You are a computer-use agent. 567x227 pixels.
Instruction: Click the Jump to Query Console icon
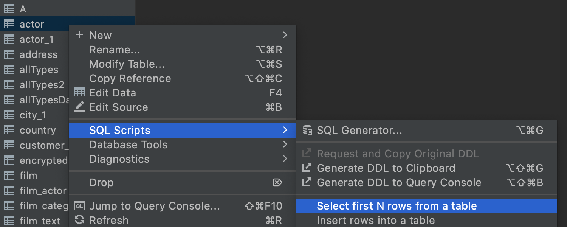pos(79,206)
